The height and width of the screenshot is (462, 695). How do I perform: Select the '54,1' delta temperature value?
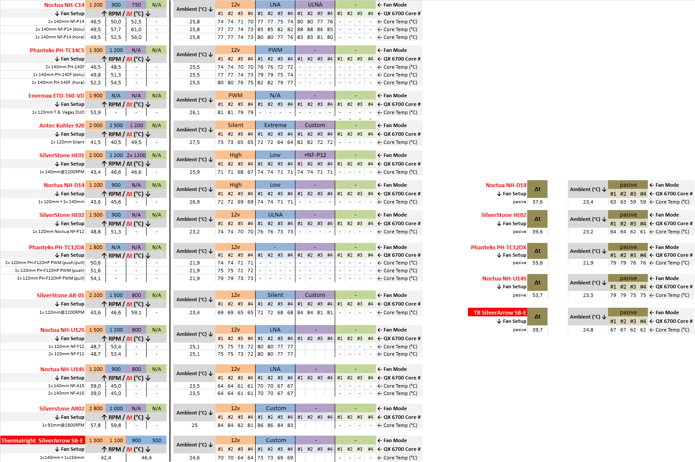pyautogui.click(x=96, y=278)
